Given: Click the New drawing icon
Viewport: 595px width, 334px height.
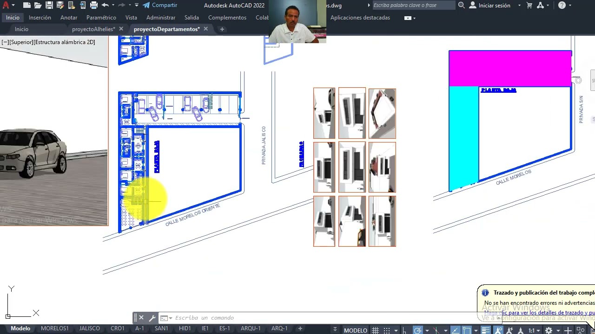Looking at the screenshot, I should (27, 6).
